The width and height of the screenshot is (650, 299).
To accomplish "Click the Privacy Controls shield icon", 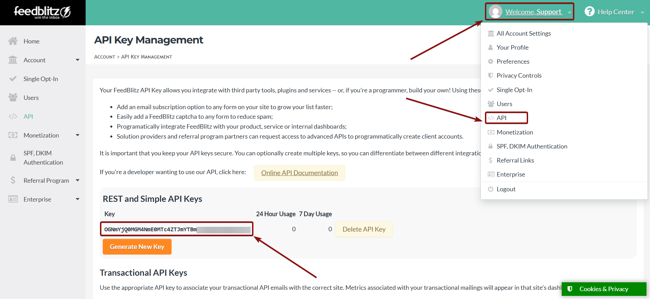I will (491, 75).
